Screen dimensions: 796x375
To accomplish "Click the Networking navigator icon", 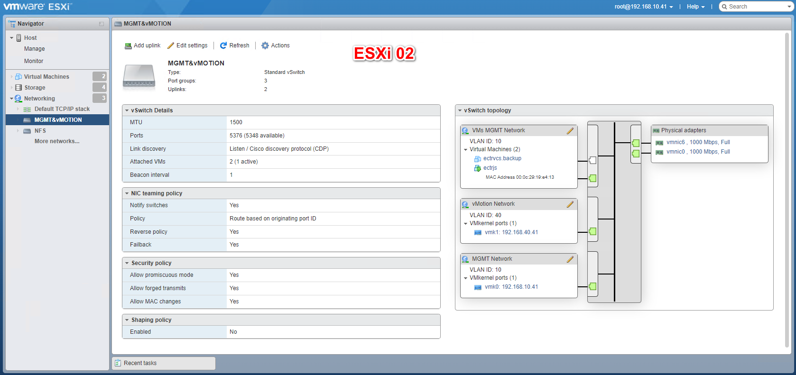I will (19, 99).
